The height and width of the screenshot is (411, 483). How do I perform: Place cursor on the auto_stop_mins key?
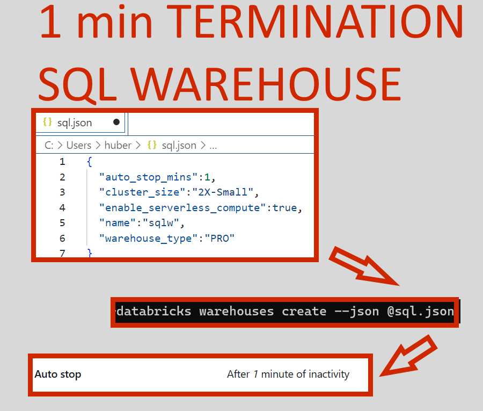[149, 177]
